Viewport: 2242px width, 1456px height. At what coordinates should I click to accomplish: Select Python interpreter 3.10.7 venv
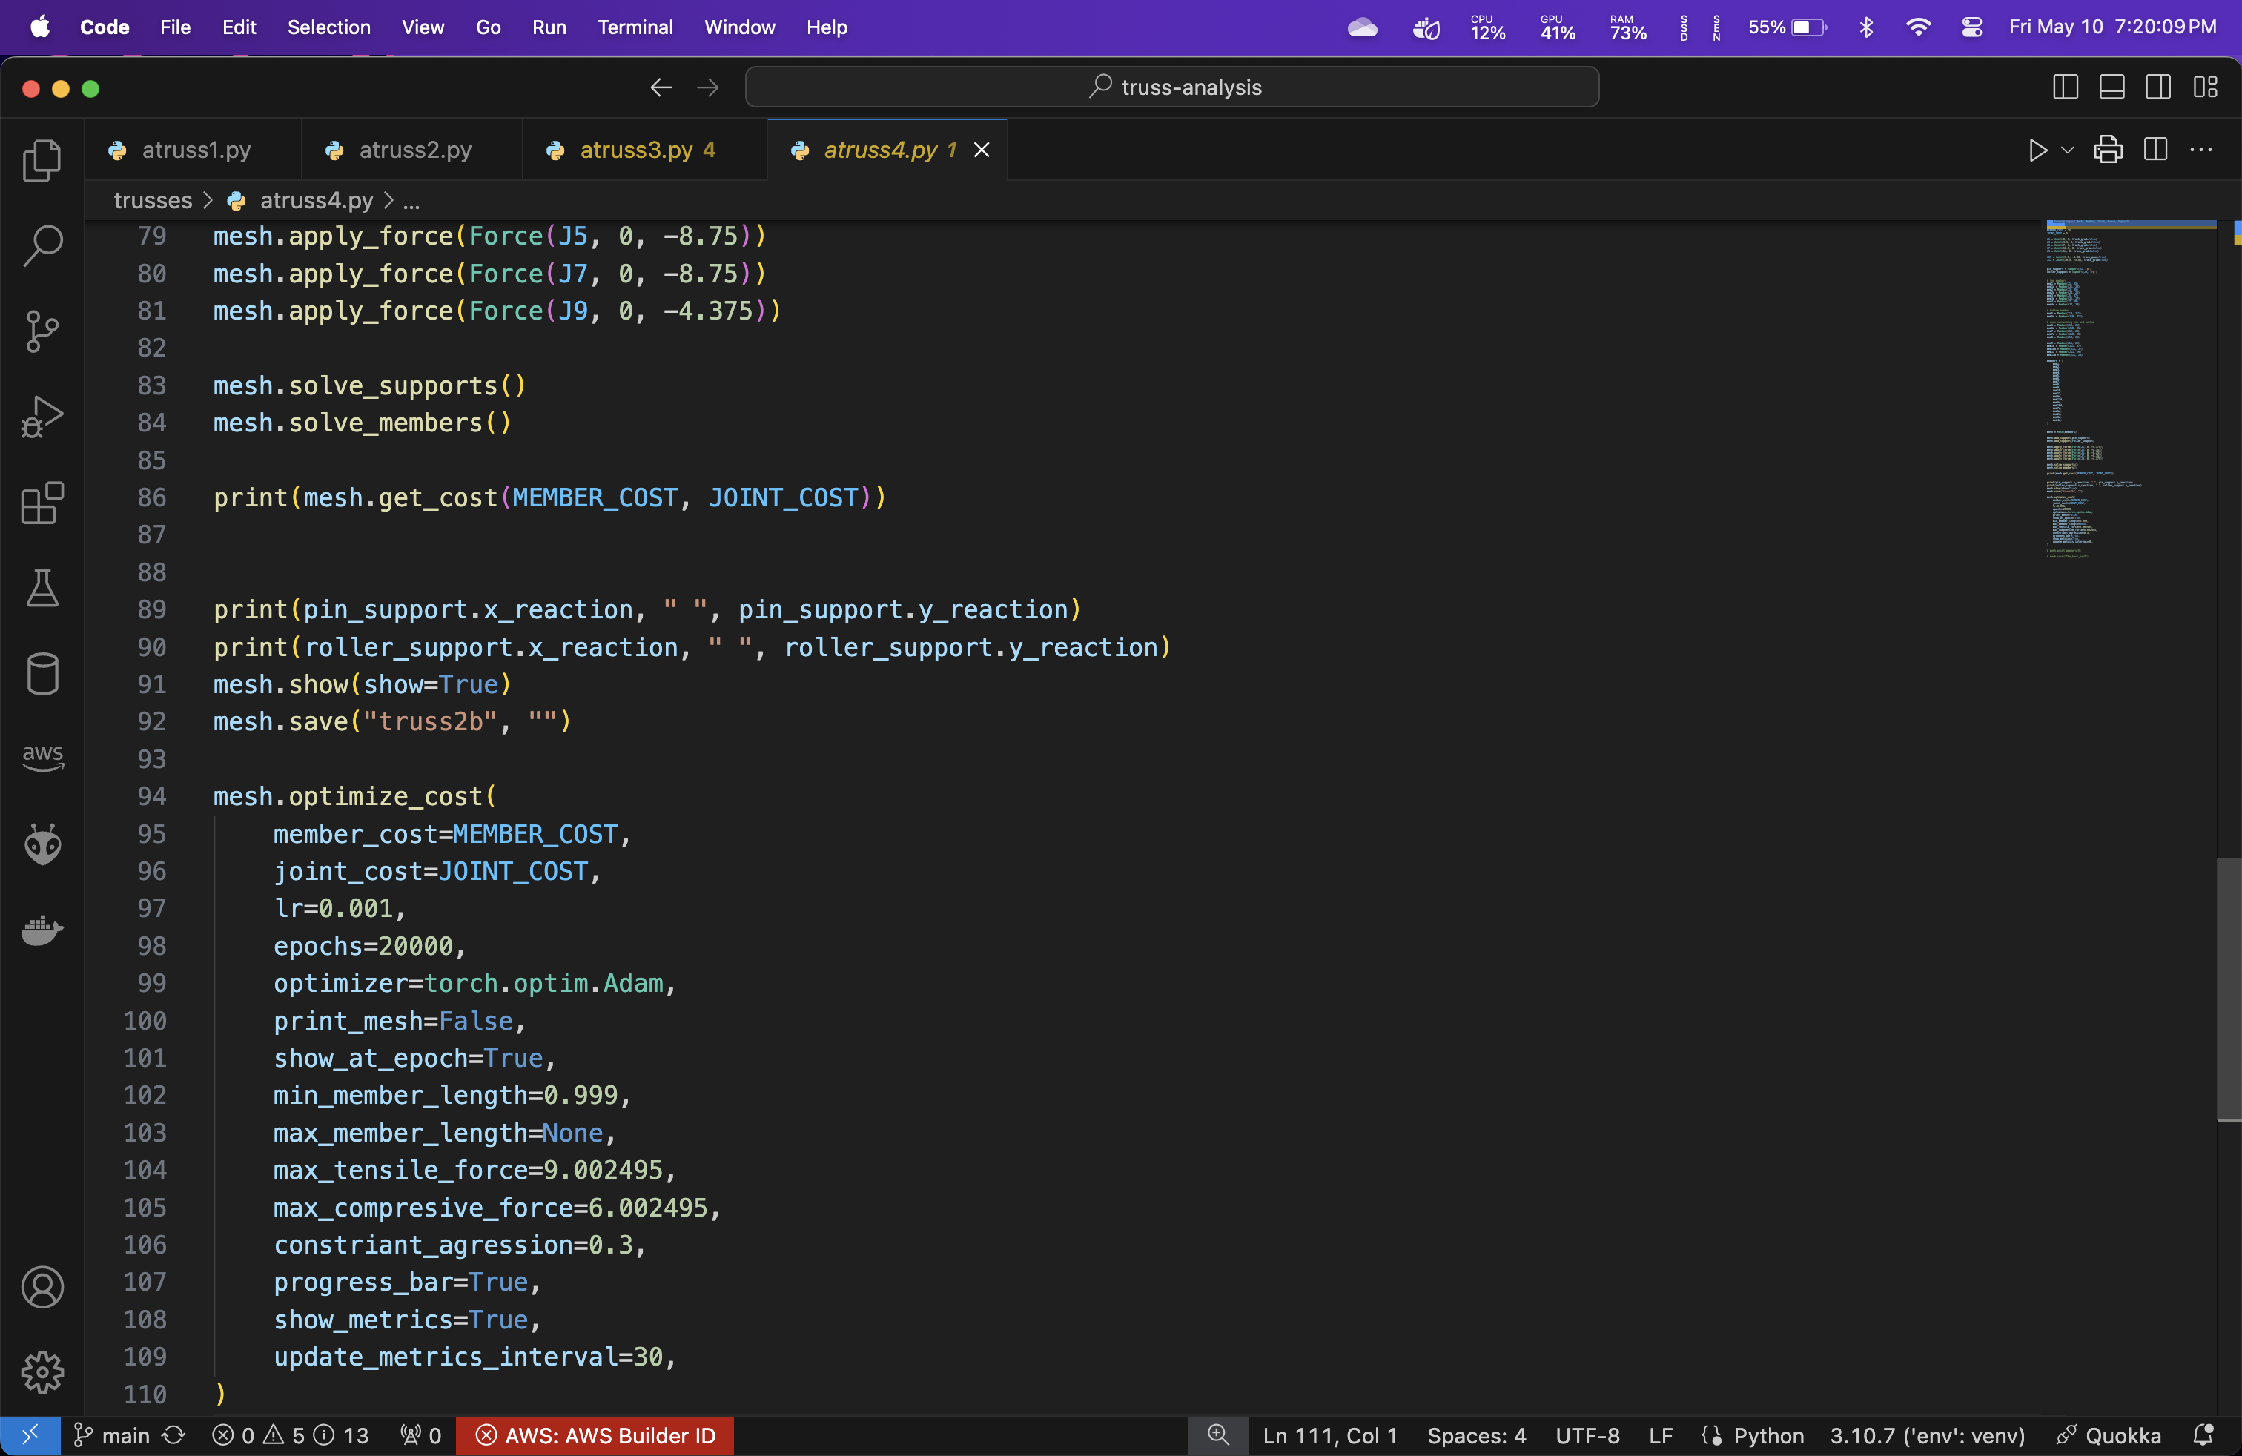pos(1926,1435)
